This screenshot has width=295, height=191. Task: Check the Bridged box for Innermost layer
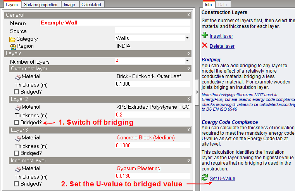click(x=17, y=184)
